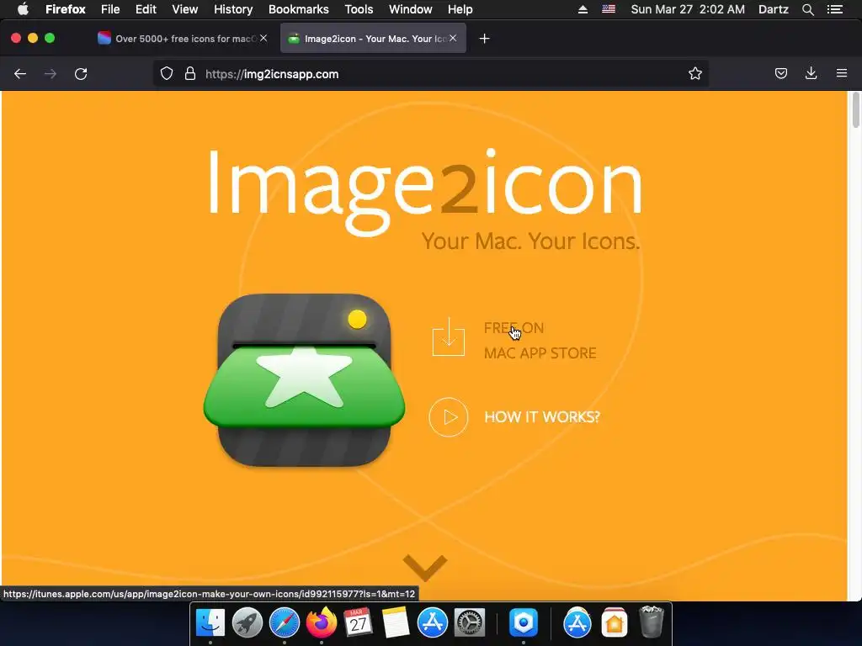Click the page vertical scrollbar thumb
The width and height of the screenshot is (862, 646).
(855, 110)
